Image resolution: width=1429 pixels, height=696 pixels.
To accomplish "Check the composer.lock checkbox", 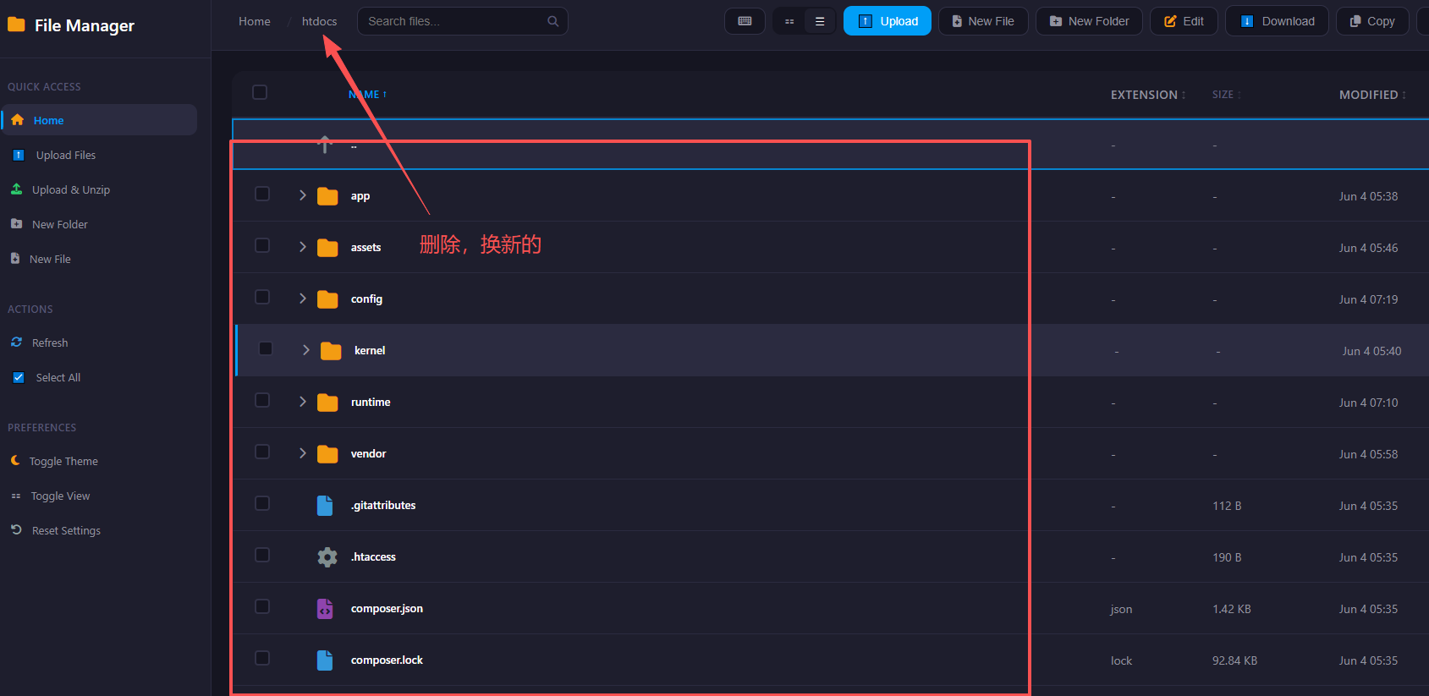I will pyautogui.click(x=262, y=658).
